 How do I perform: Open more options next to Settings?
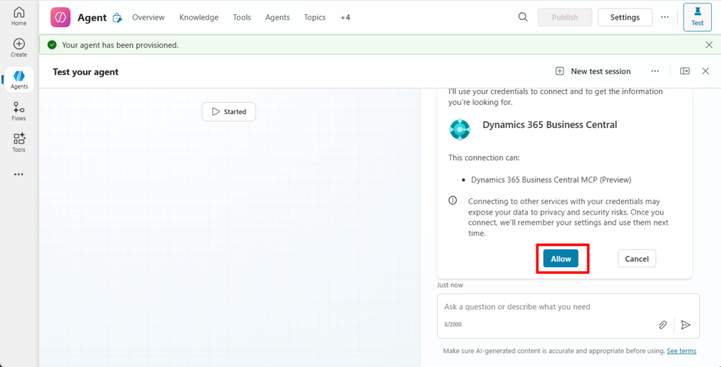click(665, 17)
